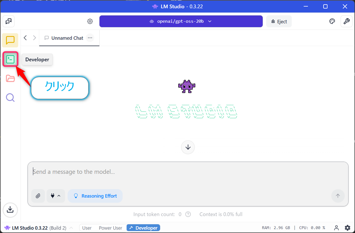The image size is (355, 233).
Task: Open Unnamed Chat options ellipsis
Action: pyautogui.click(x=90, y=38)
